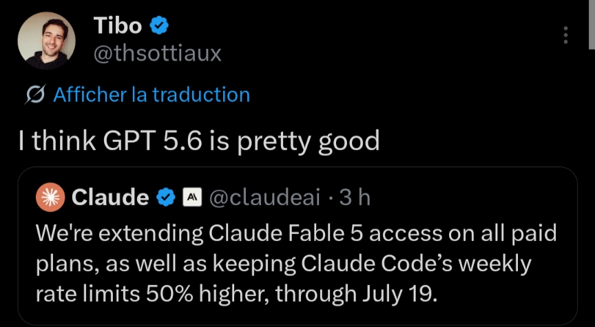
Task: Open the quoted tweet mentioning Claude Fable 5
Action: pyautogui.click(x=297, y=246)
